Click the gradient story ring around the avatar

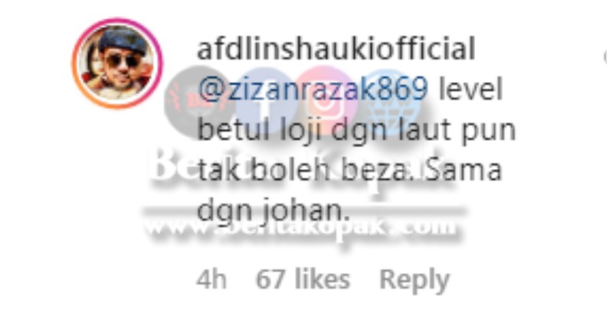point(117,64)
